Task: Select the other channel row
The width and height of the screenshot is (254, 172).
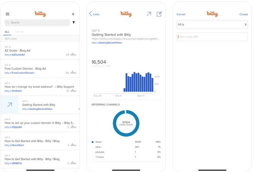Action: [126, 147]
